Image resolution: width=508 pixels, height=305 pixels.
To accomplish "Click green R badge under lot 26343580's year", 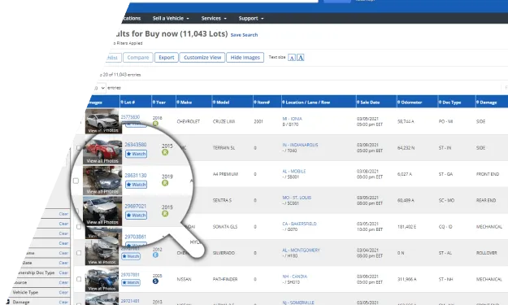I will pyautogui.click(x=165, y=152).
